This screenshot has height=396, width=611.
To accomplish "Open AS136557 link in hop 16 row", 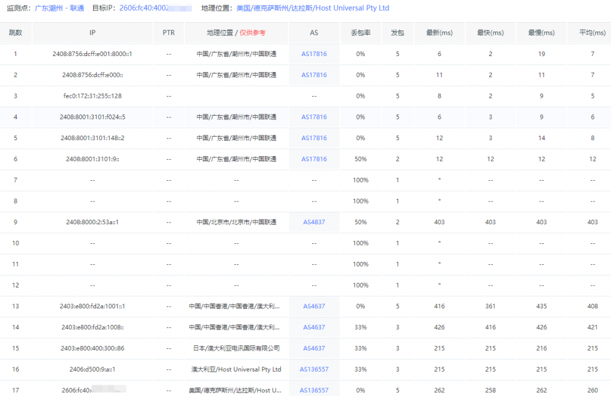I will (314, 369).
